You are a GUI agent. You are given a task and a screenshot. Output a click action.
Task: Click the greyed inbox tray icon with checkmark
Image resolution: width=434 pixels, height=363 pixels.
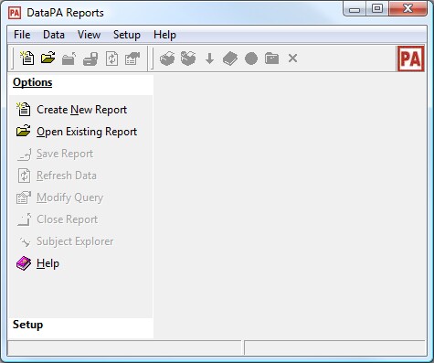188,59
